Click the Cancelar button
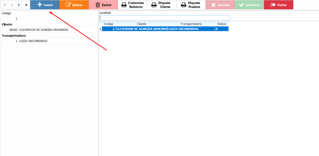The image size is (319, 156). [x=220, y=5]
